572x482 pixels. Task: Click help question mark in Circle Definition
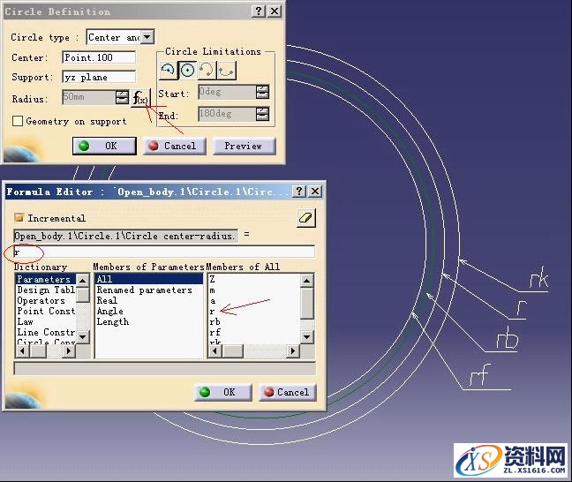pos(258,11)
